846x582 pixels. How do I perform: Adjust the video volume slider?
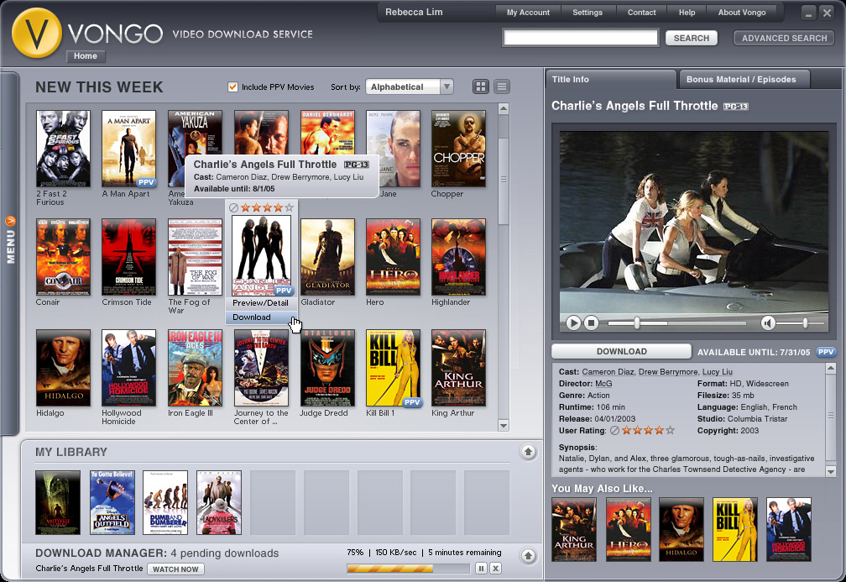pos(804,322)
